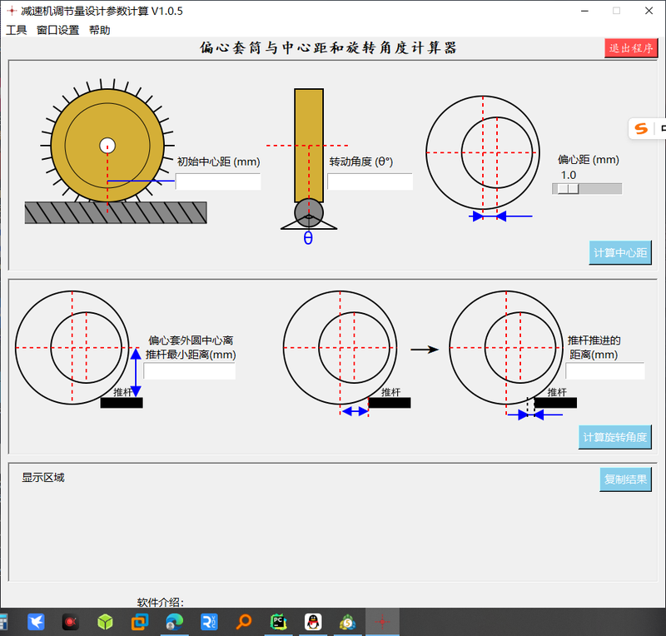Click the blue θ symbol under the lever
The image size is (666, 636).
(308, 238)
